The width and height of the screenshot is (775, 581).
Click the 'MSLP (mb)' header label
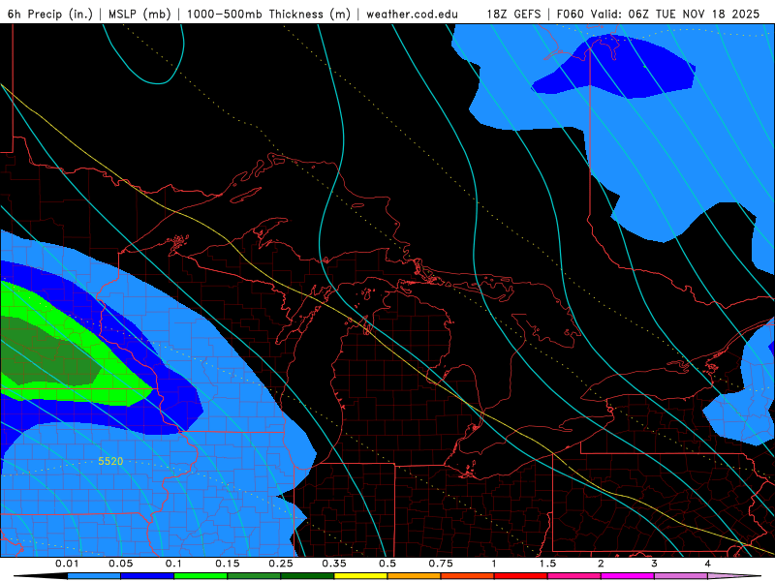click(139, 14)
